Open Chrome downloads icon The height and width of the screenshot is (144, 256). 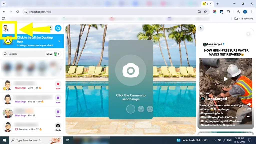click(238, 12)
